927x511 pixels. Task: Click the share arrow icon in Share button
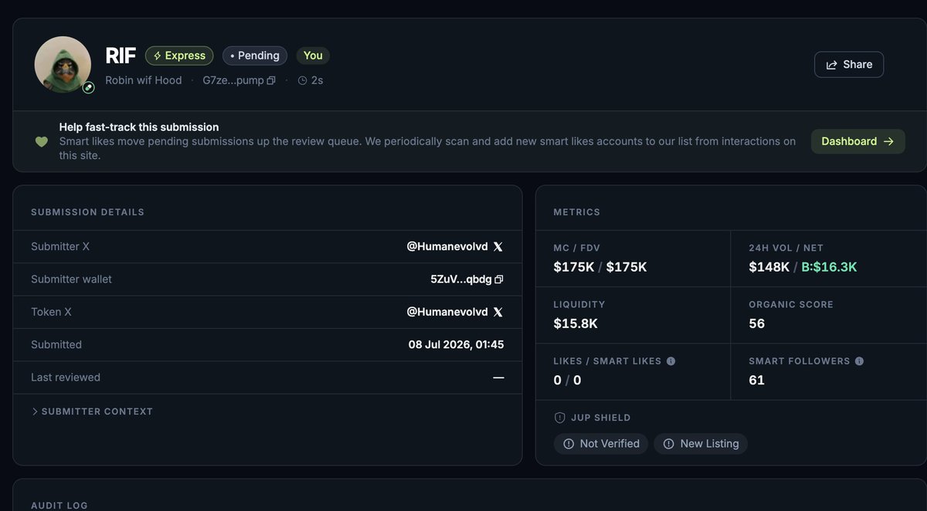tap(832, 65)
